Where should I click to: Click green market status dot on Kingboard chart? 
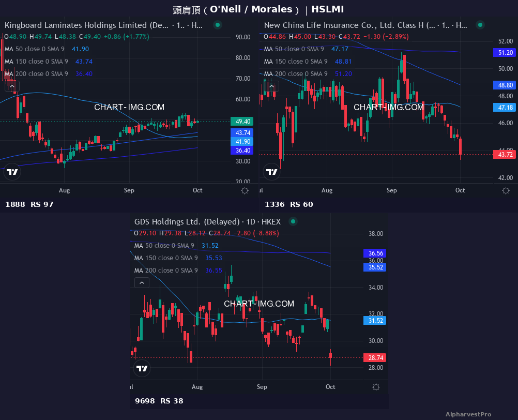(217, 25)
